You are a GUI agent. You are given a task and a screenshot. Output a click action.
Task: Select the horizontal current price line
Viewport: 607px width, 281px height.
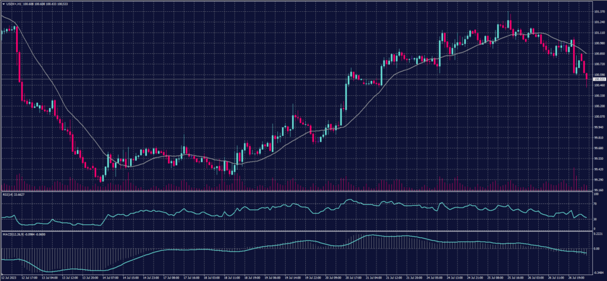click(x=296, y=79)
